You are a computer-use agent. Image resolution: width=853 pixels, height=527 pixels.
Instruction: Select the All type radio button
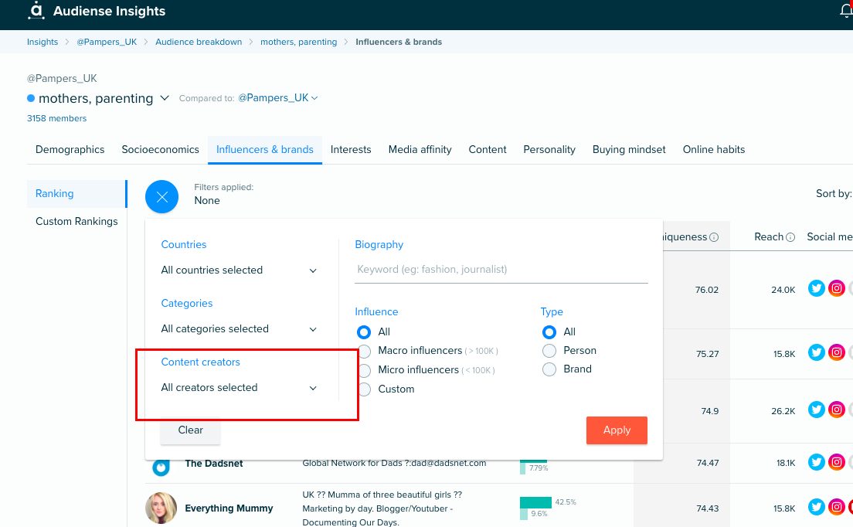[549, 331]
